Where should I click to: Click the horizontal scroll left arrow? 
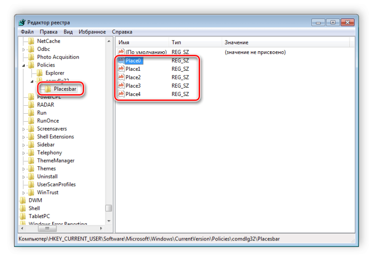(x=22, y=228)
